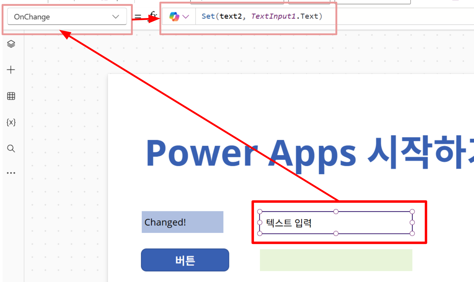Image resolution: width=474 pixels, height=282 pixels.
Task: Open the Data table icon in sidebar
Action: [x=11, y=96]
